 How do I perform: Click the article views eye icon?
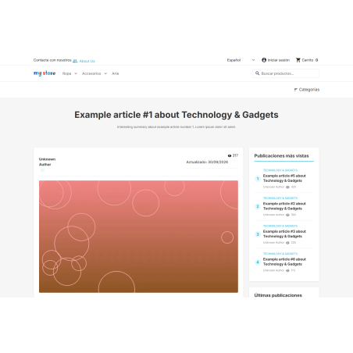pyautogui.click(x=230, y=155)
